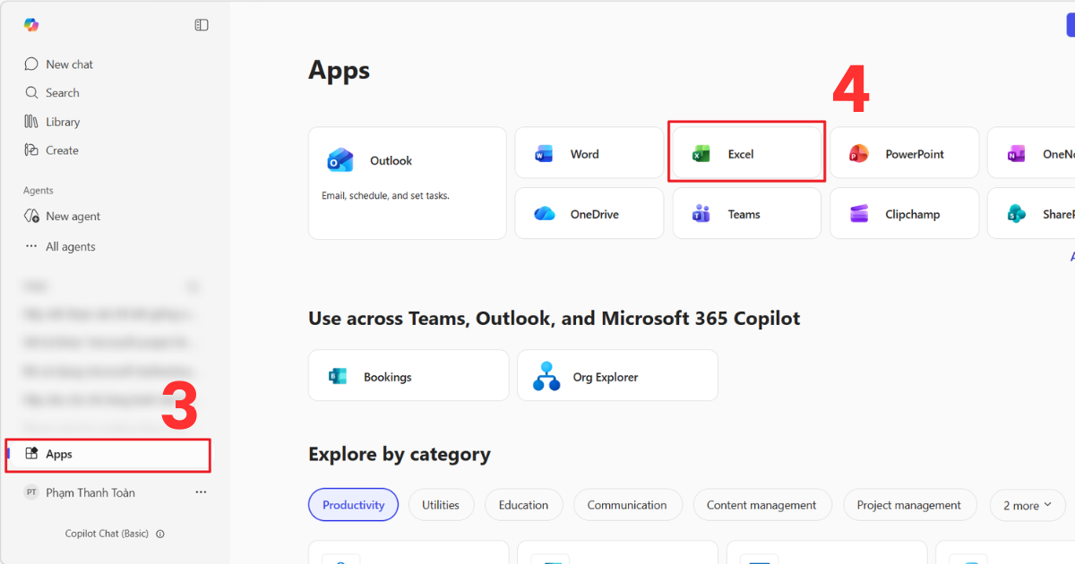Collapse the sidebar panel icon
This screenshot has height=564, width=1075.
coord(202,25)
